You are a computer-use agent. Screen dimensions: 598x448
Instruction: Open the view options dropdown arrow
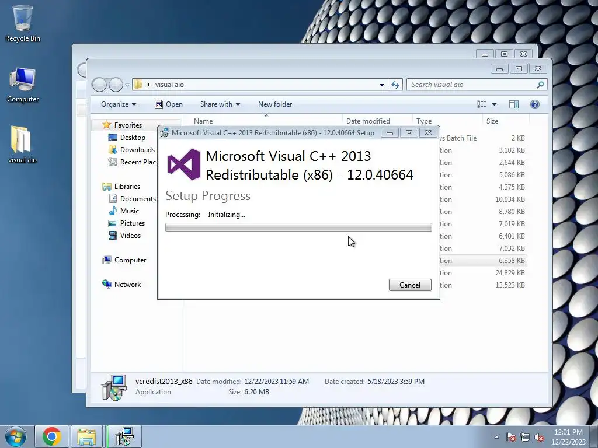coord(494,104)
